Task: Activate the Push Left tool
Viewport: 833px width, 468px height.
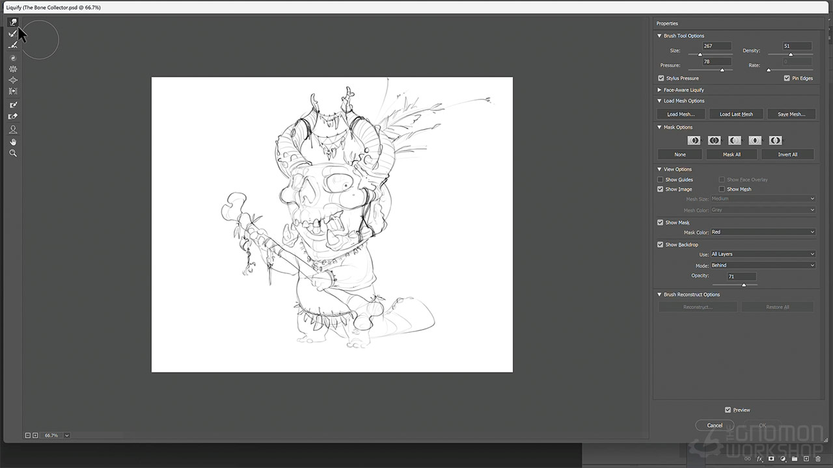Action: point(13,92)
